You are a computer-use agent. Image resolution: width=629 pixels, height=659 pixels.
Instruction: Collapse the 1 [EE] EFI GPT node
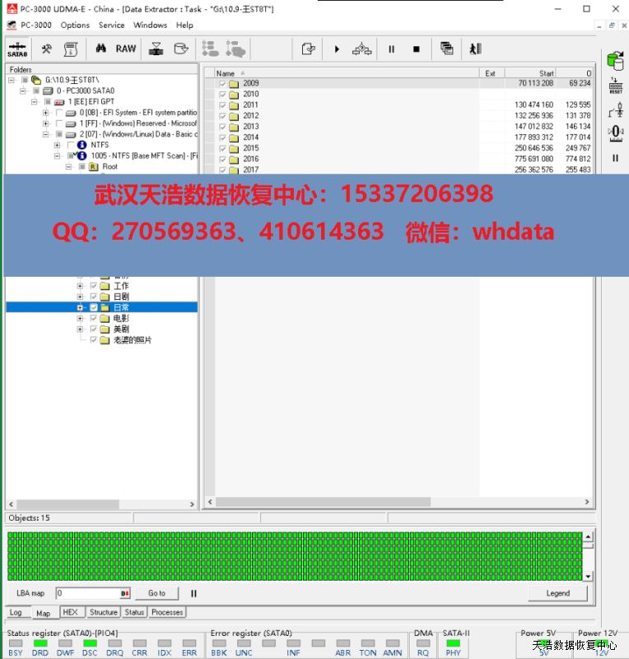coord(35,101)
